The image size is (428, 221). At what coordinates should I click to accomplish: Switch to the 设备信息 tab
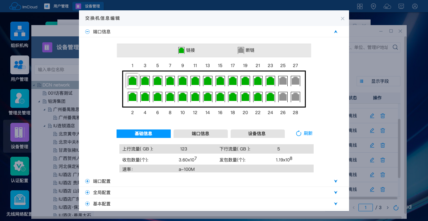click(x=257, y=134)
